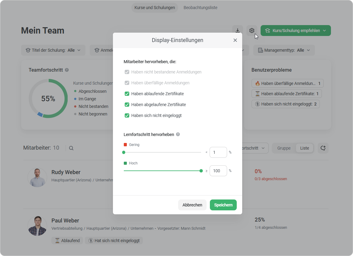Click Paul Weber's avatar

[x=37, y=226]
